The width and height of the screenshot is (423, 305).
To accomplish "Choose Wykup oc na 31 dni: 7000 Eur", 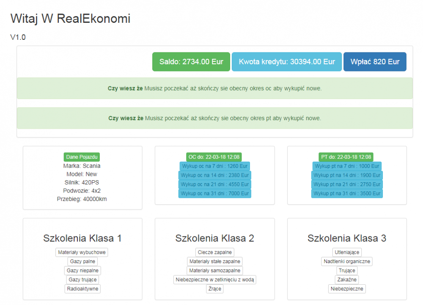I will coord(214,193).
